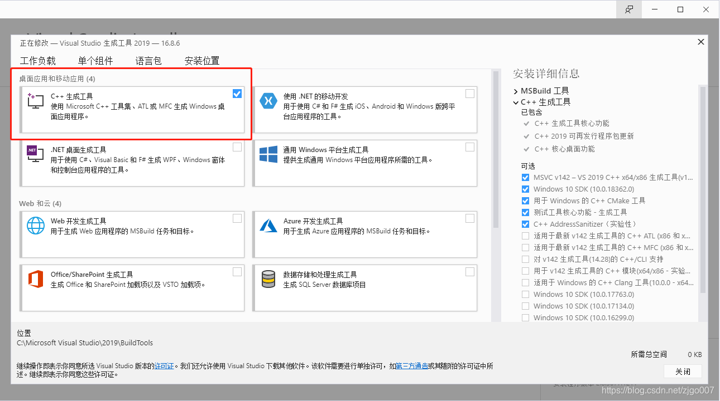Screen dimensions: 720x401
Task: Click the .NET 桌面生成工具 icon
Action: 36,154
